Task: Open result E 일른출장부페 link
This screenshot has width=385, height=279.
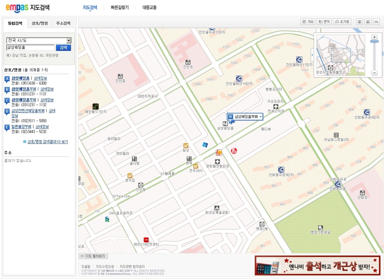Action: point(21,127)
